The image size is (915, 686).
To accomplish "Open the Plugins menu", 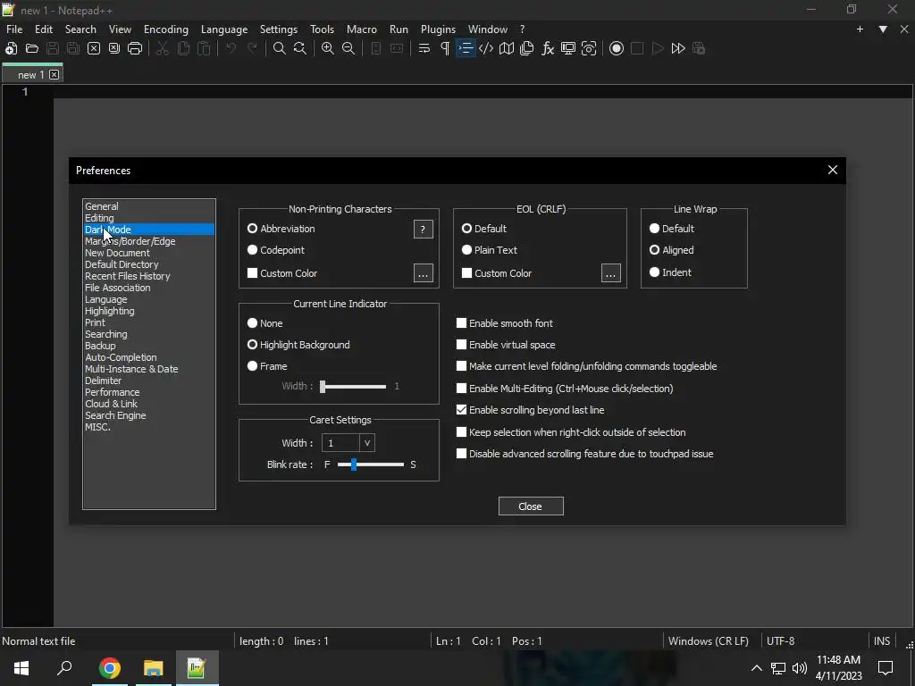I will [x=438, y=29].
